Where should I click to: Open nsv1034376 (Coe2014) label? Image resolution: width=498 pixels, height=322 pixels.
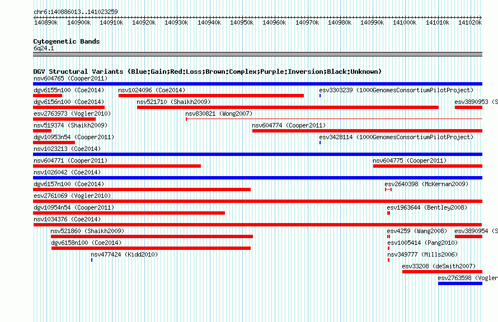[x=67, y=219]
